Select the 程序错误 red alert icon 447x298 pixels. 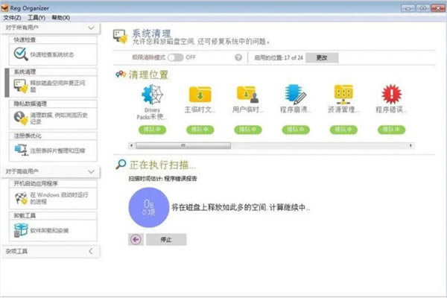coord(391,95)
